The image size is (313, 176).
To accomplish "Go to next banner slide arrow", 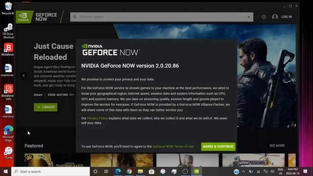I will (x=289, y=76).
